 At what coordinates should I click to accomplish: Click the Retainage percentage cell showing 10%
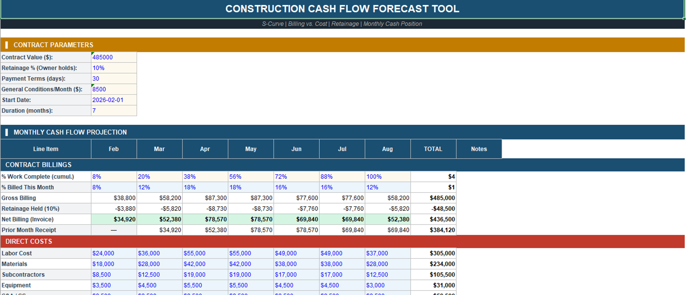[114, 68]
